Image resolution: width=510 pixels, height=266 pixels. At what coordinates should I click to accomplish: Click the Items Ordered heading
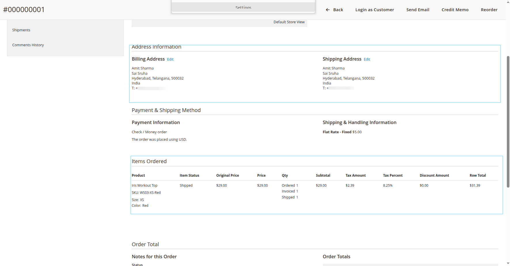pos(149,161)
